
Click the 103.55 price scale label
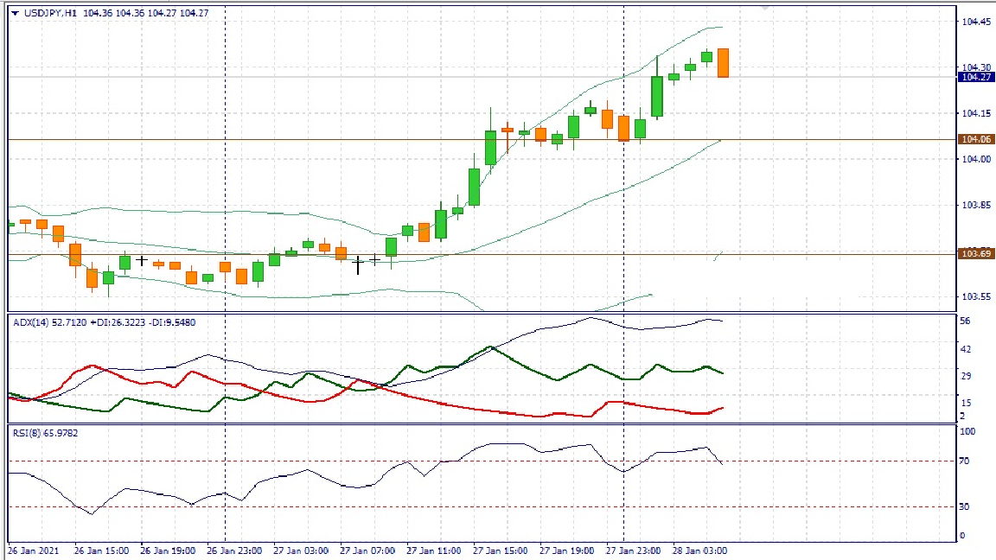pos(975,296)
